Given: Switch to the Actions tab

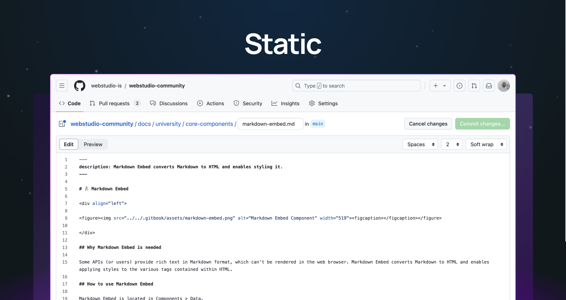Looking at the screenshot, I should (210, 103).
